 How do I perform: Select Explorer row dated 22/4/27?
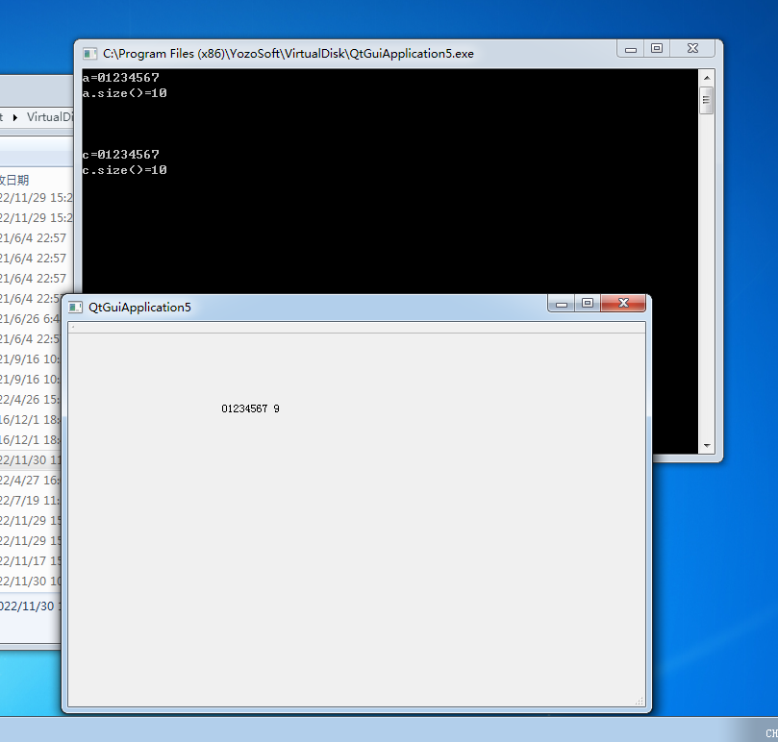tap(31, 481)
